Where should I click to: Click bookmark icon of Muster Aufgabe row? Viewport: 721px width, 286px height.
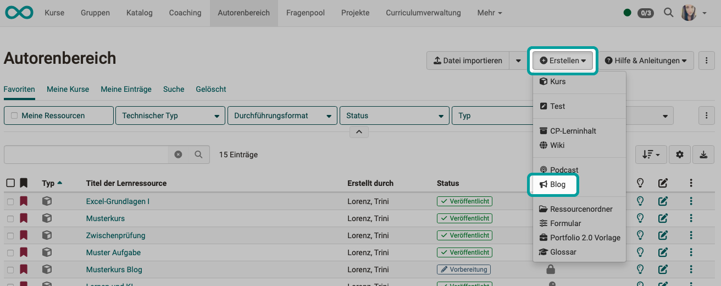(24, 252)
